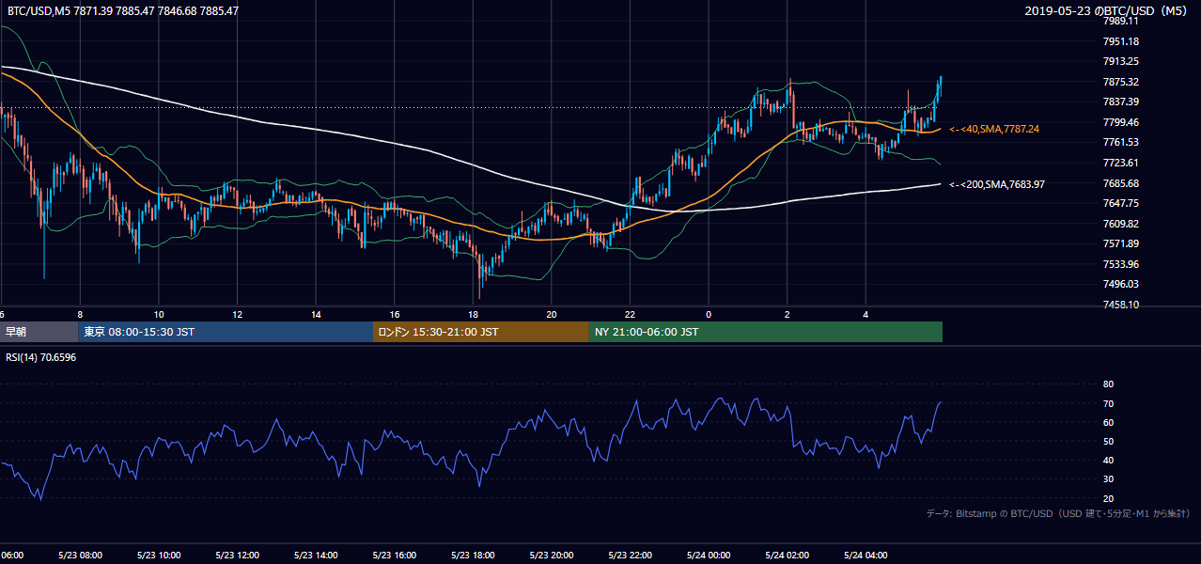
Task: Click the 5/24 04:00 date label
Action: pos(866,556)
